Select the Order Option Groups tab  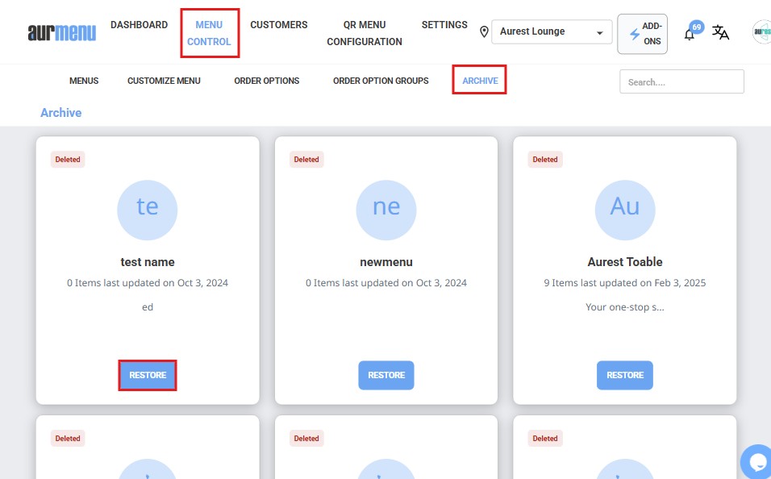click(x=381, y=81)
